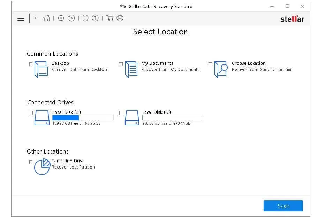Screen dimensions: 317x219
Task: Click the Local Disk (C:) usage bar
Action: (x=83, y=118)
